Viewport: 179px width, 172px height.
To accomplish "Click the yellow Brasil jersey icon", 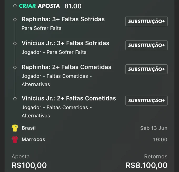I will [15, 128].
